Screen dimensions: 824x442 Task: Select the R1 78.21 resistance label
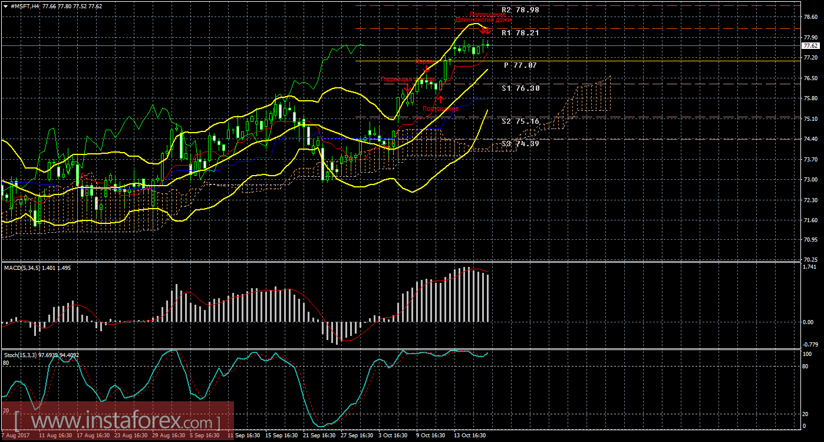point(520,33)
